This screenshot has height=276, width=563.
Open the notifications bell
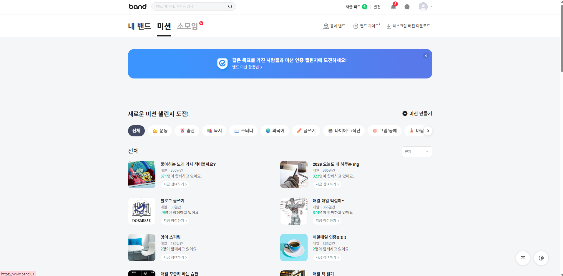coord(393,6)
